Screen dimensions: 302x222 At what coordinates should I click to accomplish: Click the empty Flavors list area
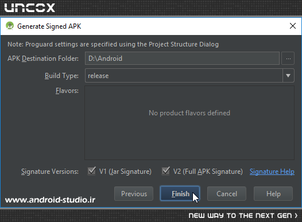coord(189,123)
